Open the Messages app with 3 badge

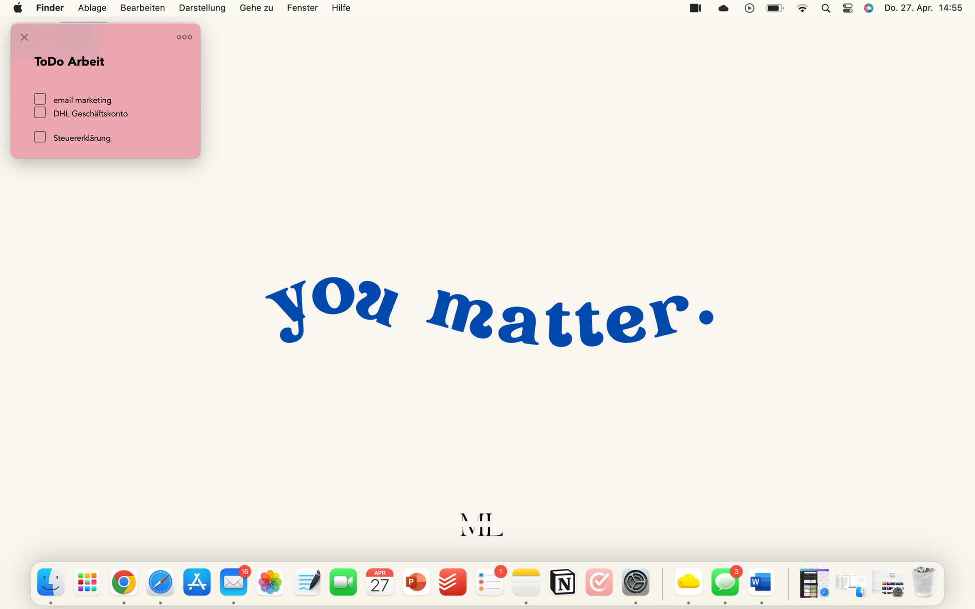(724, 582)
